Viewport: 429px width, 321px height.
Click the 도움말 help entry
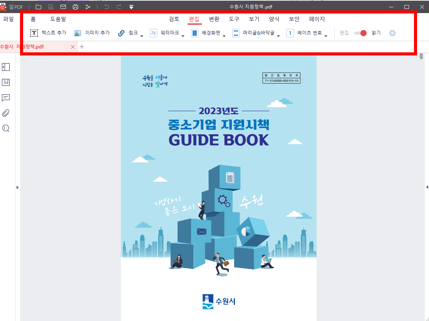pyautogui.click(x=58, y=19)
